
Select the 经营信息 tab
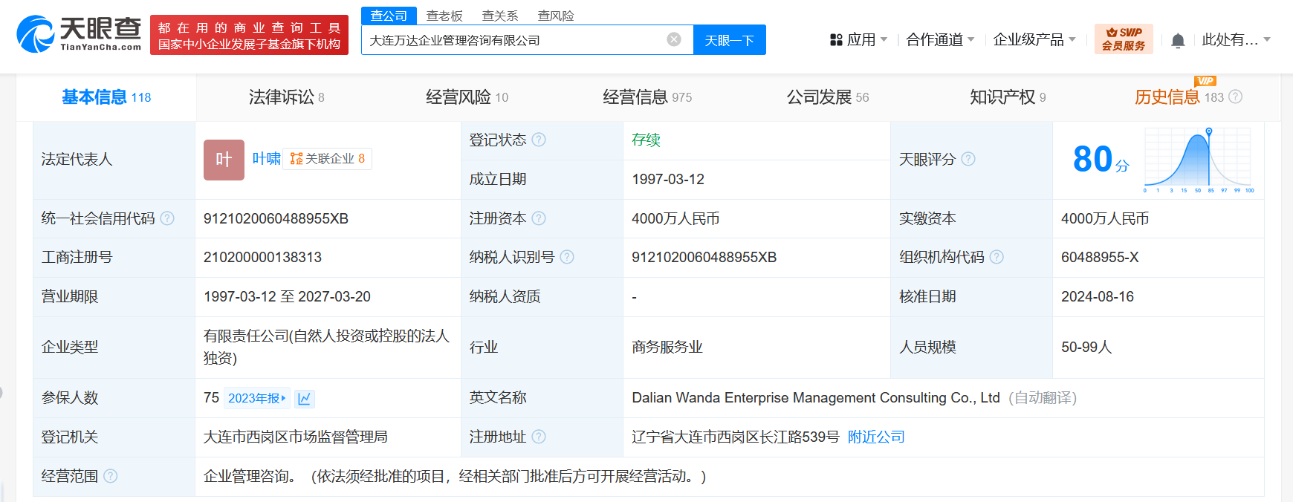coord(647,97)
